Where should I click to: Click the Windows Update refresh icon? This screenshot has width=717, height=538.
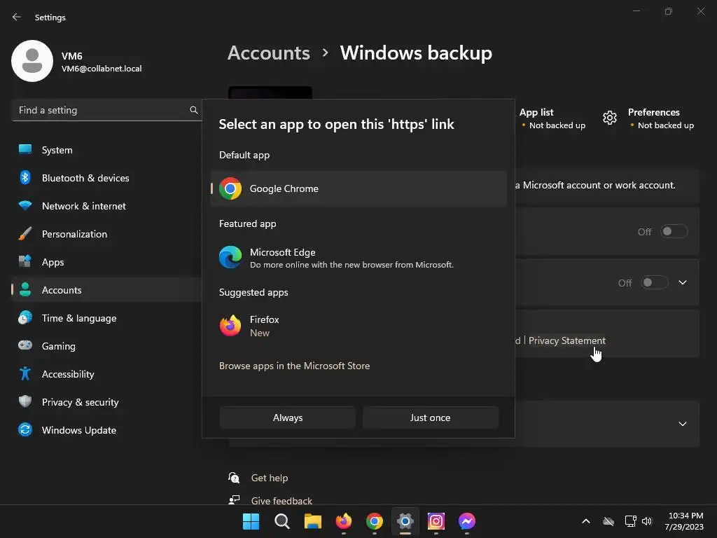25,429
